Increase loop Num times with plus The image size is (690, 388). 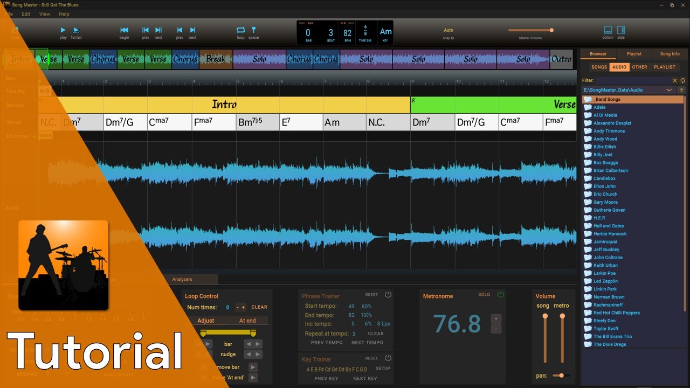243,307
